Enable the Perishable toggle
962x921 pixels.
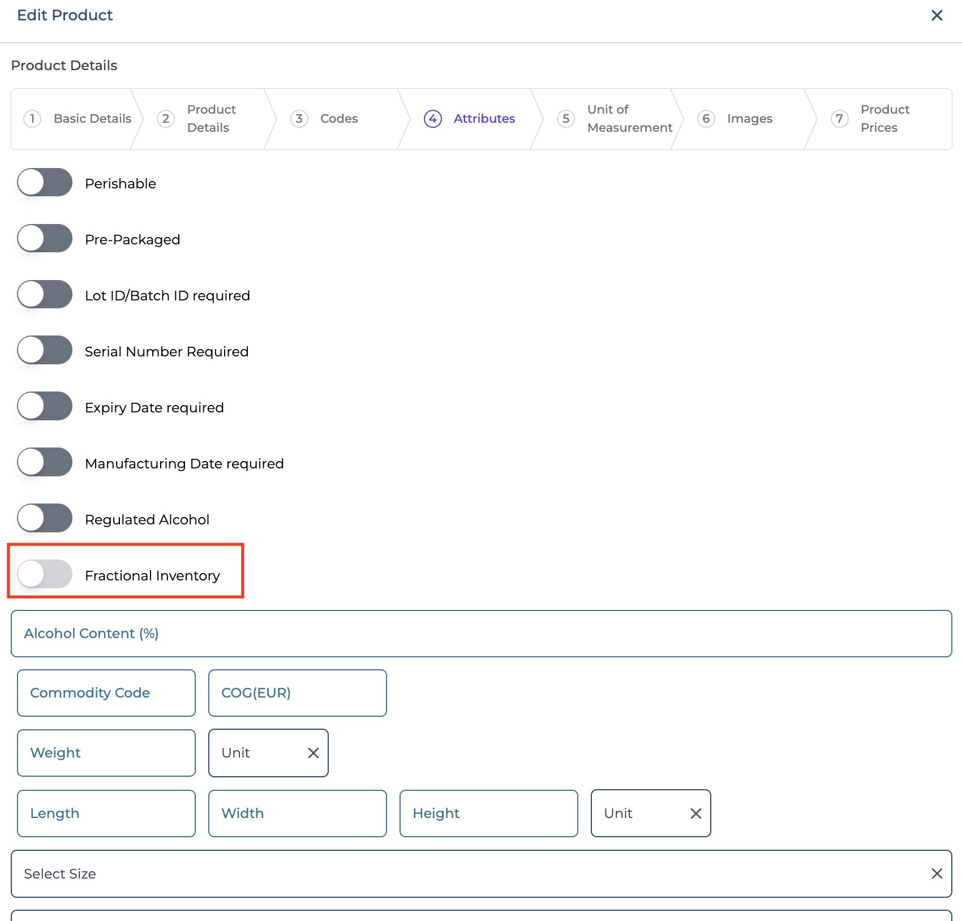(45, 183)
